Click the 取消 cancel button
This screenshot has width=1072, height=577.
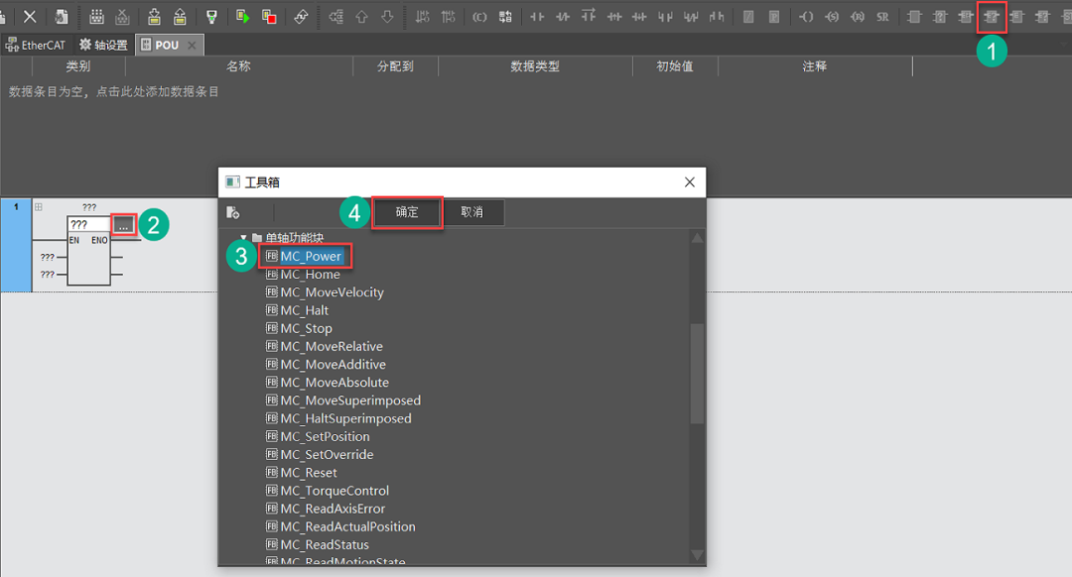[471, 212]
